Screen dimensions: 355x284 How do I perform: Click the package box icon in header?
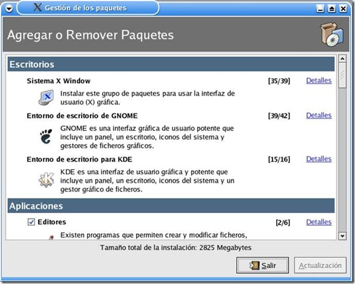[332, 34]
